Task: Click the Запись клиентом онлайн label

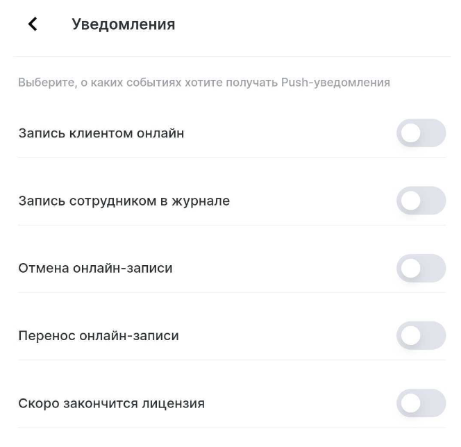Action: click(x=101, y=133)
